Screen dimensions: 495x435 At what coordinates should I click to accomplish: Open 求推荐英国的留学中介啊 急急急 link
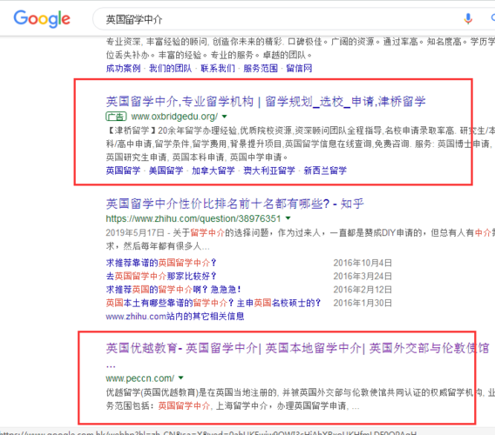click(173, 290)
